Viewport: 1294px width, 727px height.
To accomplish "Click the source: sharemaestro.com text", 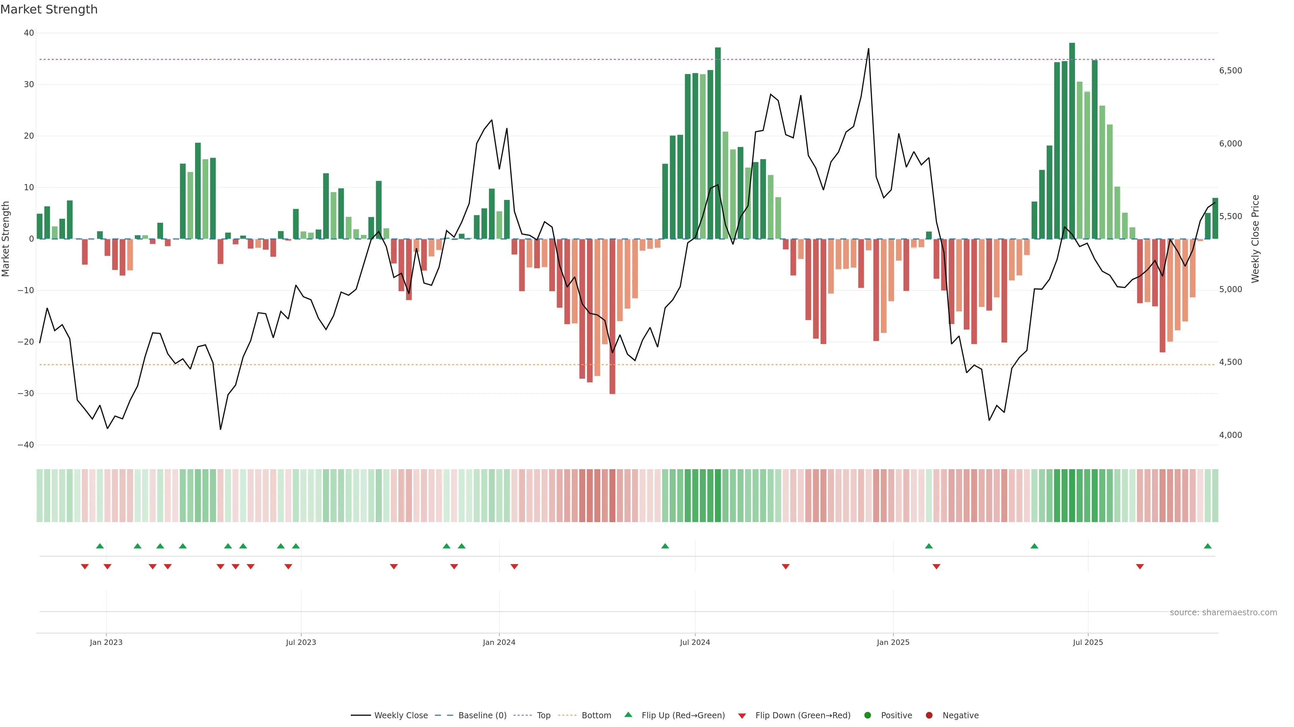I will [x=1223, y=613].
